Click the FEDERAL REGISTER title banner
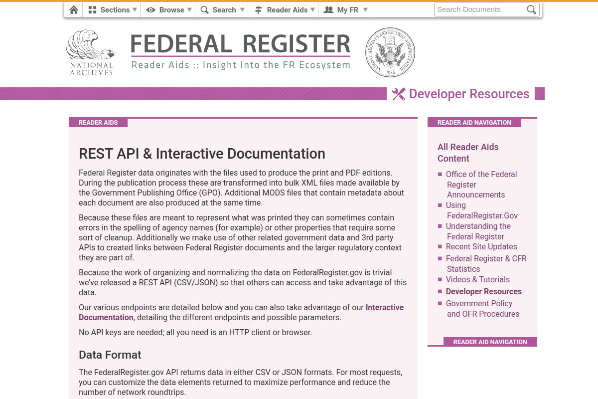598x399 pixels. [x=241, y=44]
